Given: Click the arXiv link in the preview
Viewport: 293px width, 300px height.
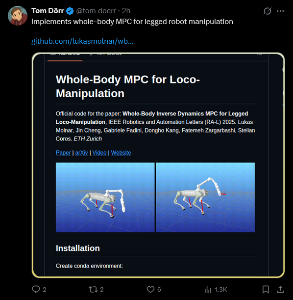Looking at the screenshot, I should [x=81, y=153].
